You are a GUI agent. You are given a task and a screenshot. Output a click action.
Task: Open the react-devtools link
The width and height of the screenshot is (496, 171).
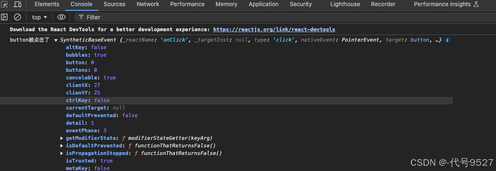274,29
